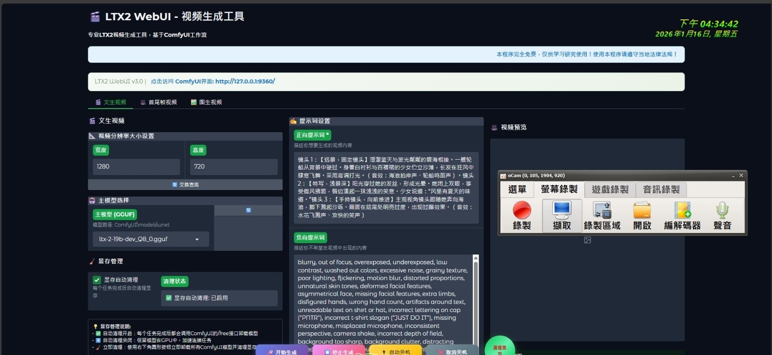Click the 取消关机 cancel shutdown button

tap(453, 351)
